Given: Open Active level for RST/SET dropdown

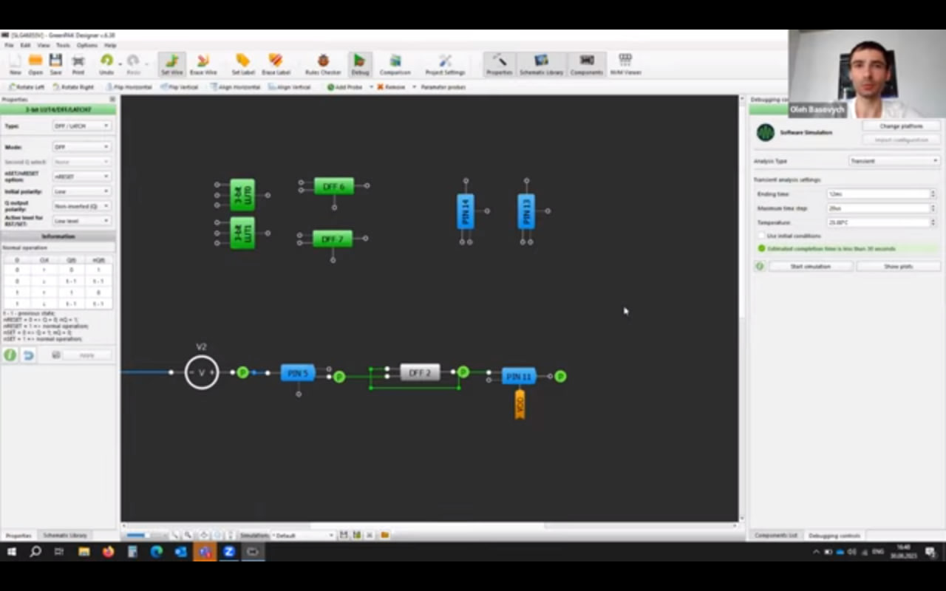Looking at the screenshot, I should pyautogui.click(x=81, y=221).
